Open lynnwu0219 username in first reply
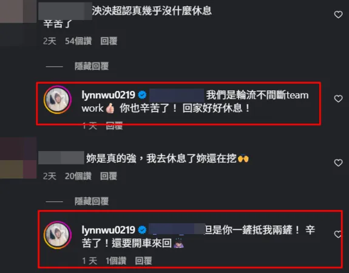Viewport: 349px width, 273px height. 108,95
